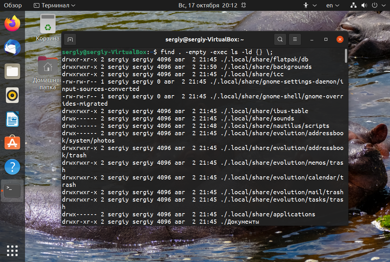This screenshot has height=262, width=390.
Task: Expand the en keyboard layout dropdown
Action: (x=333, y=5)
